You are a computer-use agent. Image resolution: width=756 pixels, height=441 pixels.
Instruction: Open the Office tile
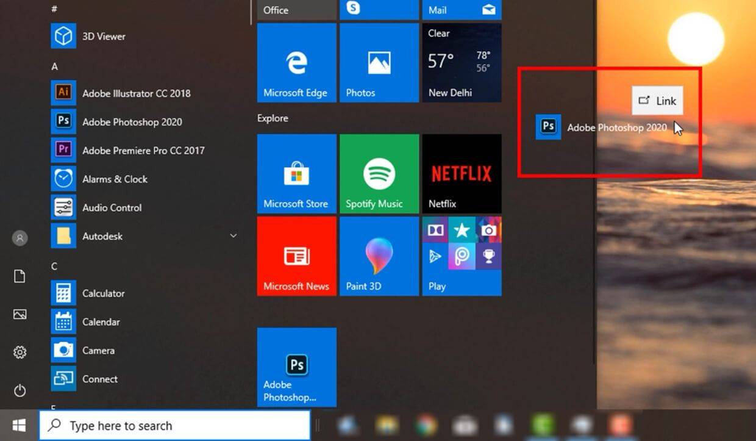(x=297, y=10)
